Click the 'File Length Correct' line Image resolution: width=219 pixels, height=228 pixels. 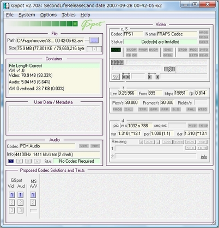pos(54,66)
